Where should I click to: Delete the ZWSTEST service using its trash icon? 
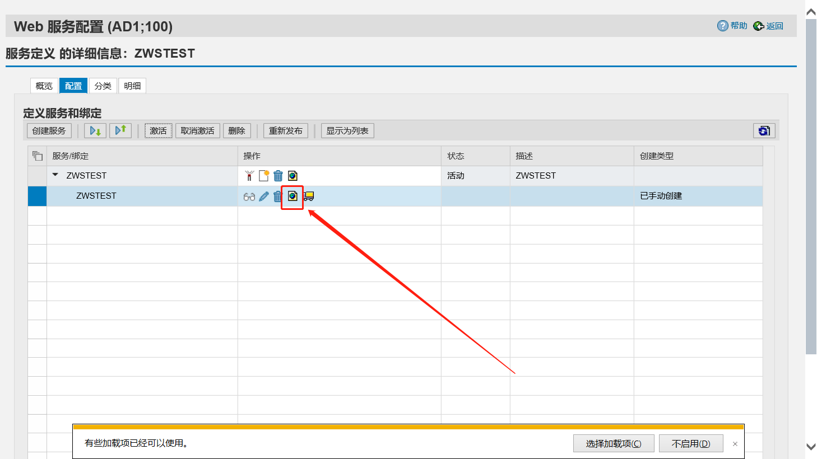pos(278,175)
